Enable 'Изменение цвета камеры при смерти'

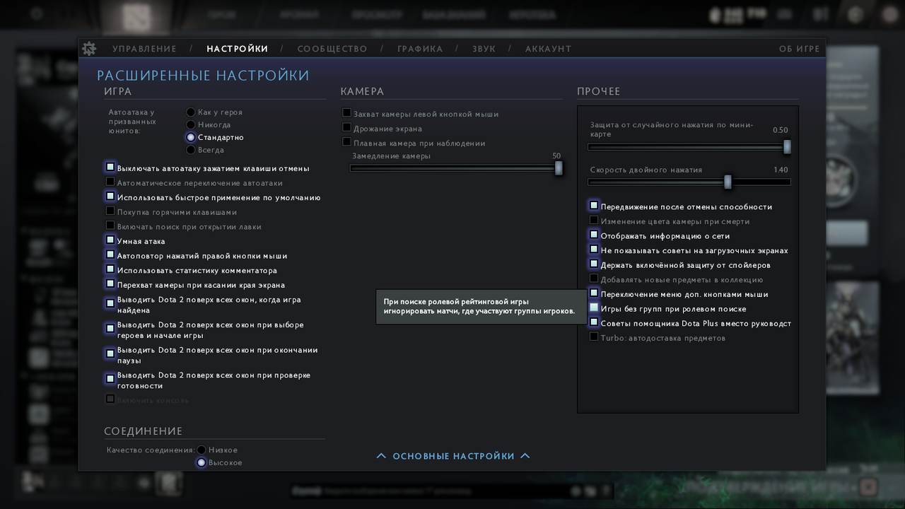[594, 221]
